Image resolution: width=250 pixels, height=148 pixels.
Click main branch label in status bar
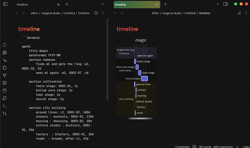246,147
